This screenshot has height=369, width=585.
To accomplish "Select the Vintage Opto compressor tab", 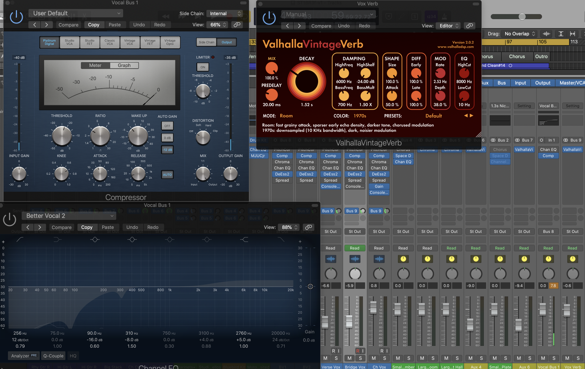I will click(x=170, y=42).
